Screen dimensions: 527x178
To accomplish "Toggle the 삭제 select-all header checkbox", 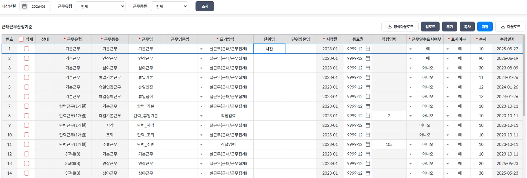I will [21, 39].
